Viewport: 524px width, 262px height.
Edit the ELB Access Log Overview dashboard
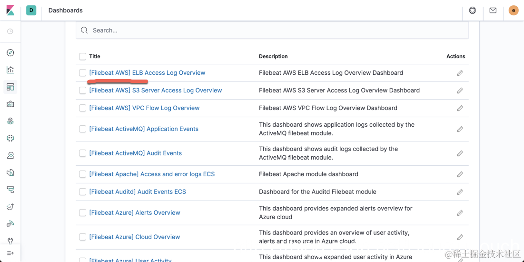tap(460, 73)
